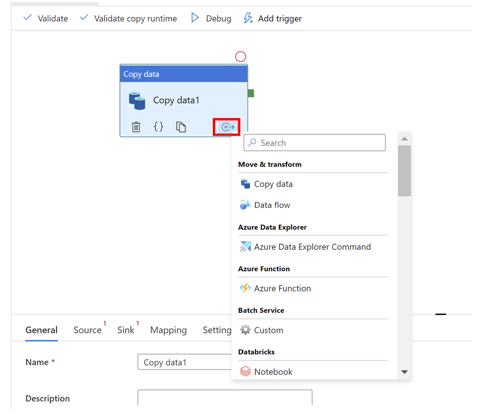The image size is (481, 415).
Task: Click the Add trigger lightning icon
Action: pyautogui.click(x=248, y=18)
